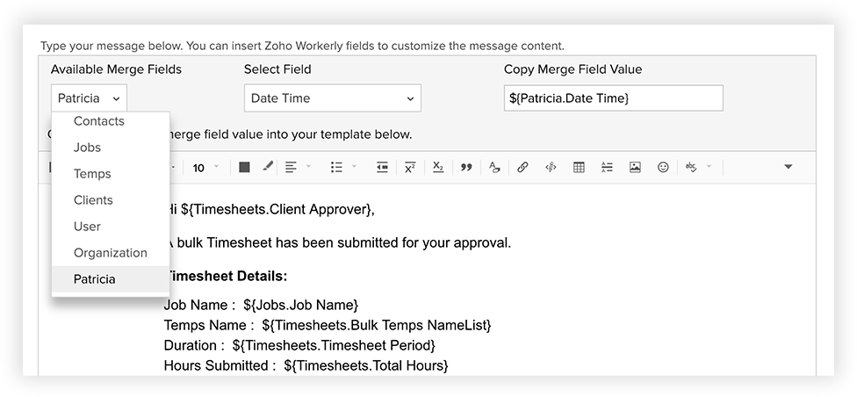This screenshot has width=857, height=397.
Task: Open the font size 10 dropdown
Action: tap(205, 168)
